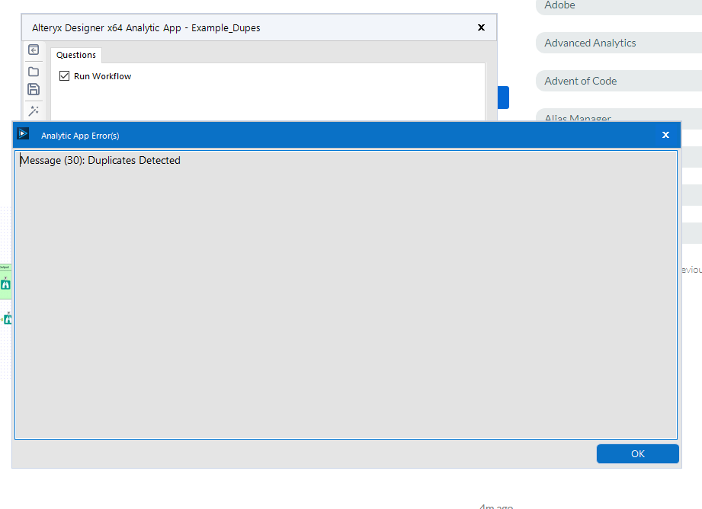Uncheck the Run Workflow checkbox

[x=65, y=75]
